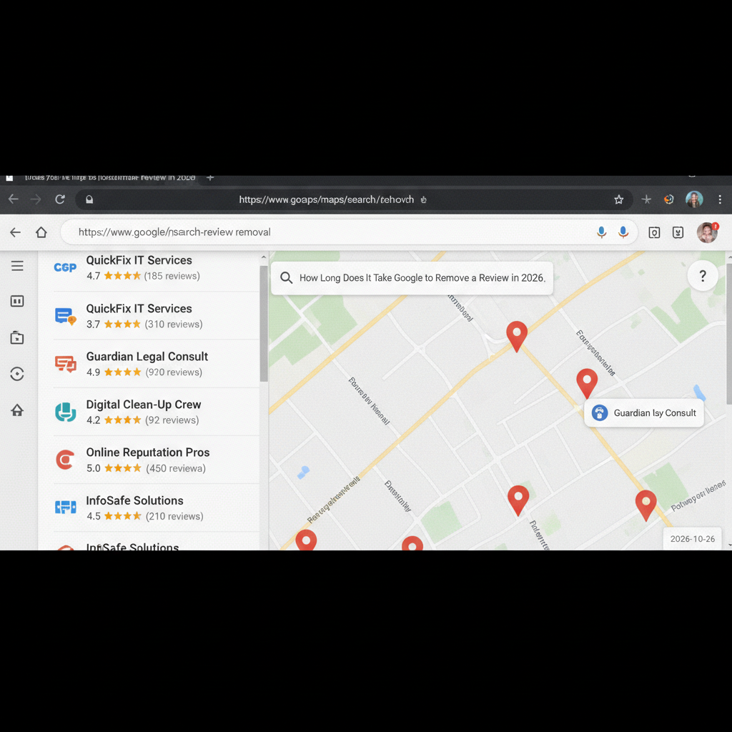Open a new tab with plus button
This screenshot has height=732, width=732.
pos(210,178)
